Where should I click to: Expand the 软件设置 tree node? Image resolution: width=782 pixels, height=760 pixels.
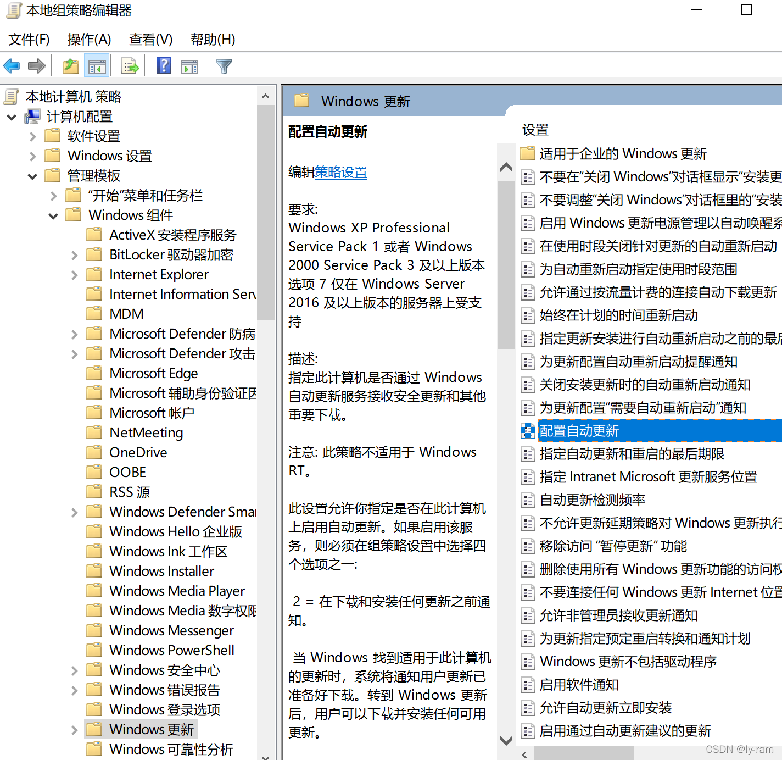[x=32, y=137]
